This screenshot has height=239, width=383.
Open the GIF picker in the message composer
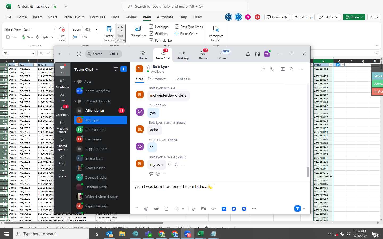pos(156,209)
